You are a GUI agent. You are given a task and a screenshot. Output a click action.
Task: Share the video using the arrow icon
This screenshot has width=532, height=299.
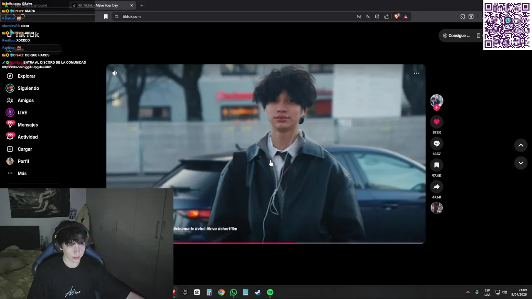tap(436, 186)
